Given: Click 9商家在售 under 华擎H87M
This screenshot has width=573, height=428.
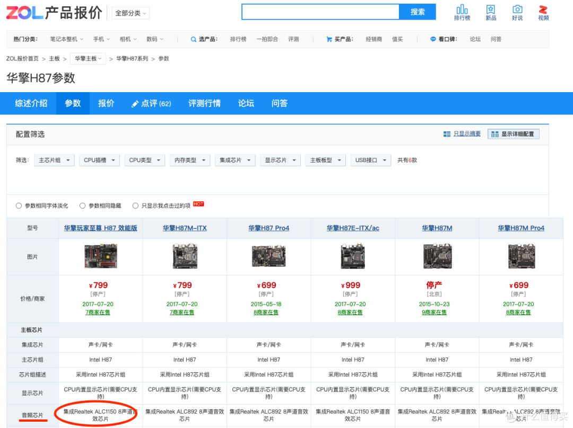Looking at the screenshot, I should 434,313.
